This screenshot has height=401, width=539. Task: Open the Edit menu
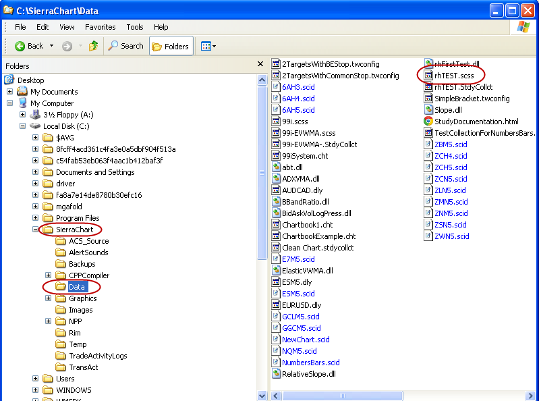[42, 27]
